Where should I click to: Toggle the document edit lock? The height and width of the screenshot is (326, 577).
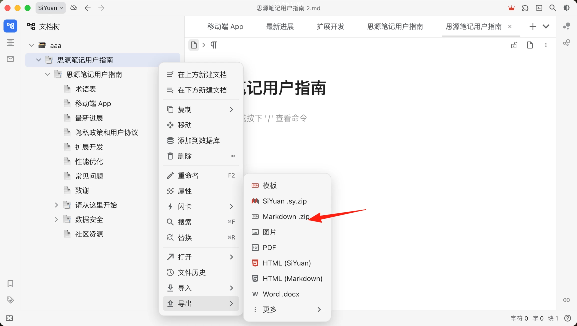pos(514,45)
